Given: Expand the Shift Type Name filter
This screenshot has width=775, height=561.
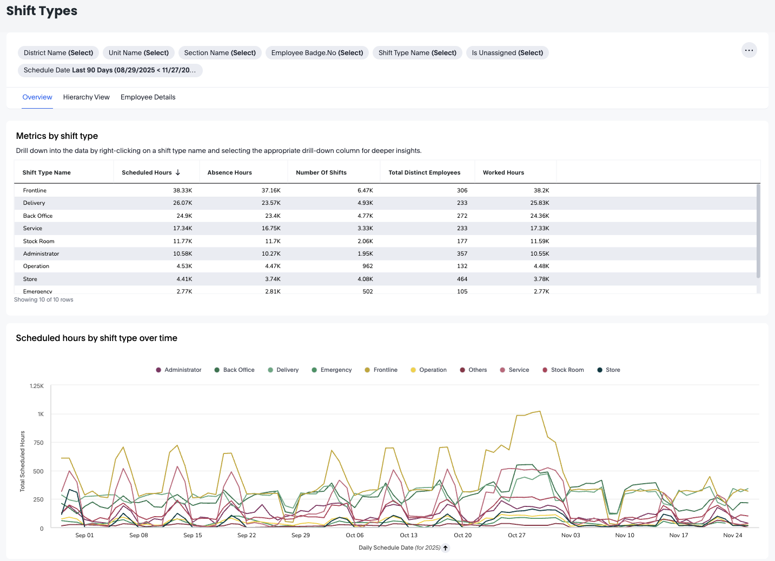Looking at the screenshot, I should 417,53.
